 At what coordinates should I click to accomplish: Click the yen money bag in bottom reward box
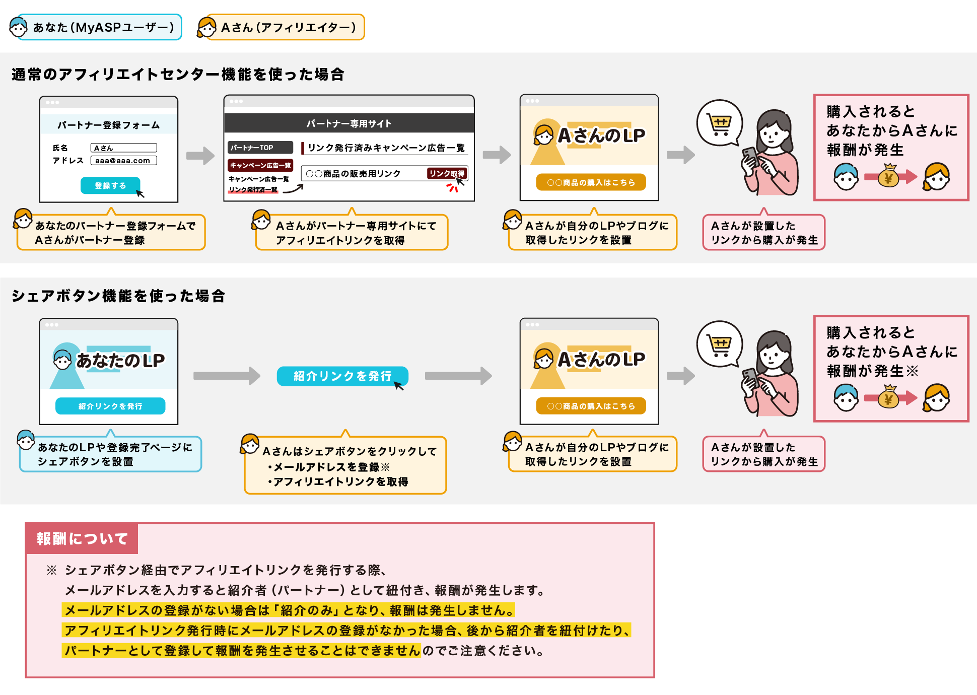point(888,398)
